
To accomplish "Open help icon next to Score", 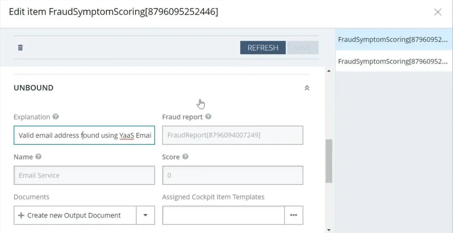I will tap(185, 157).
